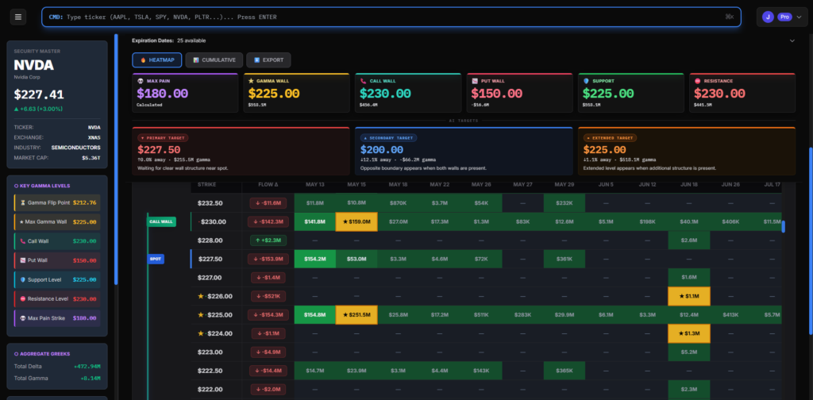The height and width of the screenshot is (400, 813).
Task: Select the $40.1M cell under JUN 18
Action: 688,221
